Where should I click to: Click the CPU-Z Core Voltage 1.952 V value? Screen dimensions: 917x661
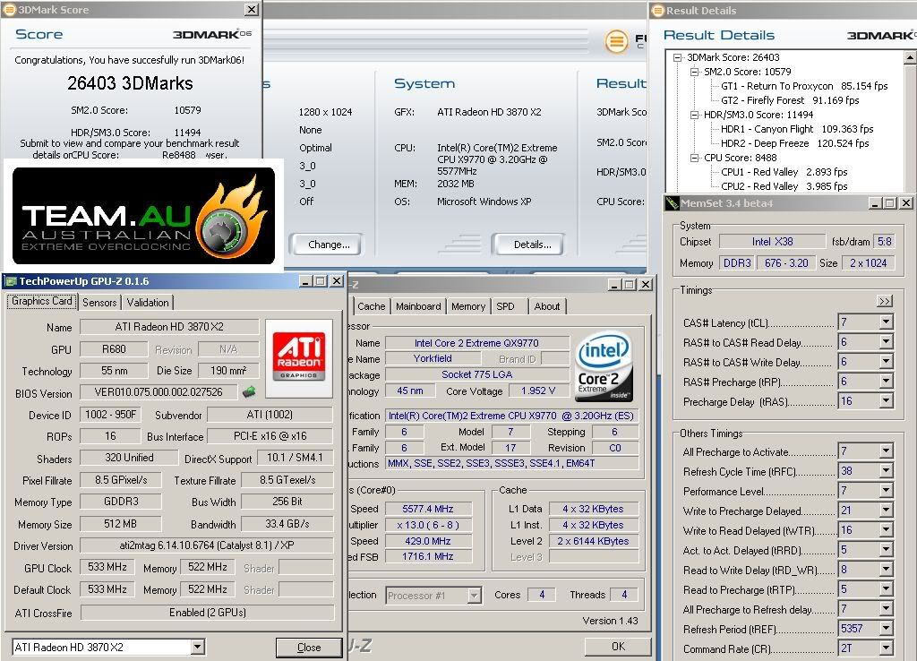tap(538, 391)
